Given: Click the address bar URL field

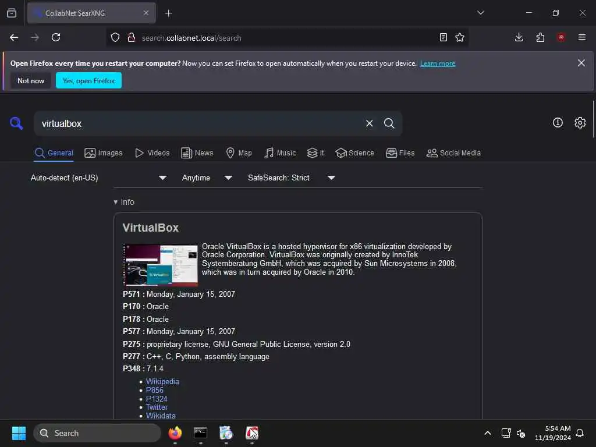Looking at the screenshot, I should pyautogui.click(x=287, y=38).
